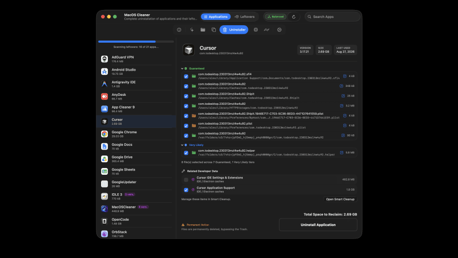Click the circular refresh arrow icon

pyautogui.click(x=294, y=17)
